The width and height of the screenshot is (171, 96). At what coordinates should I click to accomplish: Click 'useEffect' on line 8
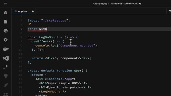40,42
